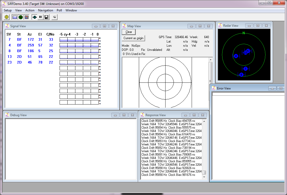Click the signal strength bar for SV 7
Image resolution: width=287 pixels, height=195 pixels.
[x=79, y=40]
